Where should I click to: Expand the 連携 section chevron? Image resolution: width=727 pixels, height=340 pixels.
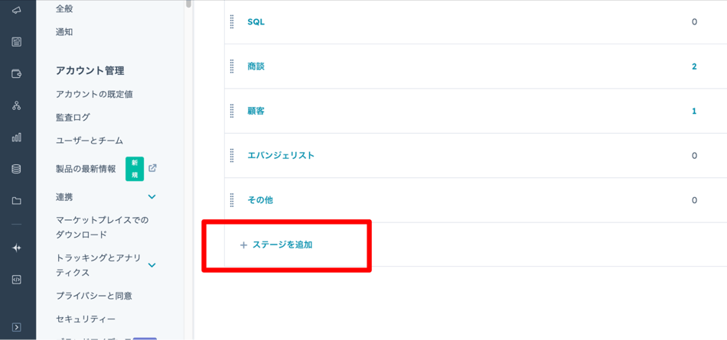pos(152,197)
